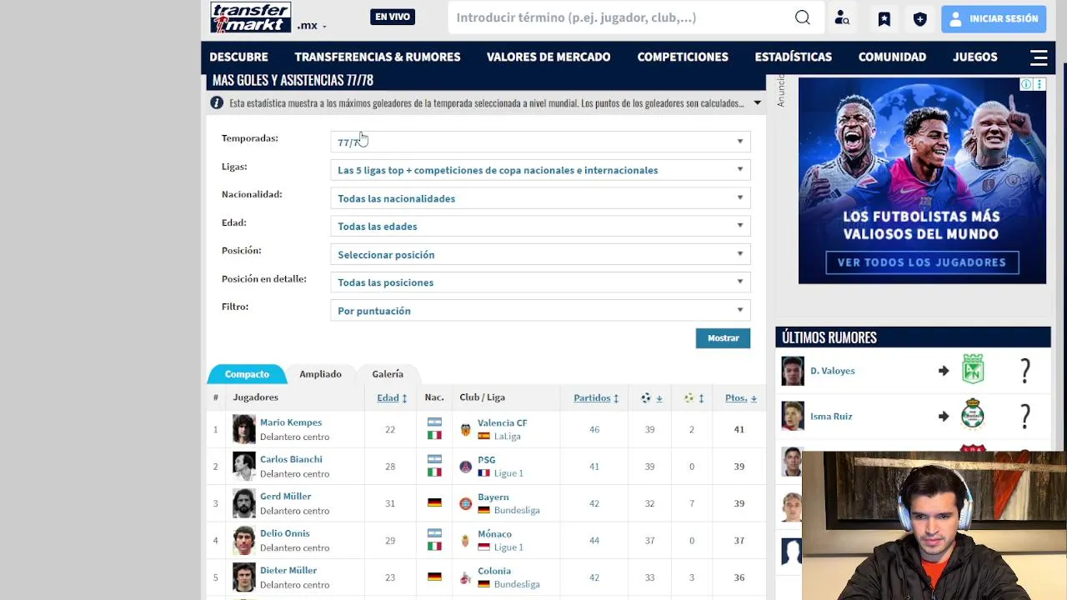Open Gerd Müller player link

(285, 496)
